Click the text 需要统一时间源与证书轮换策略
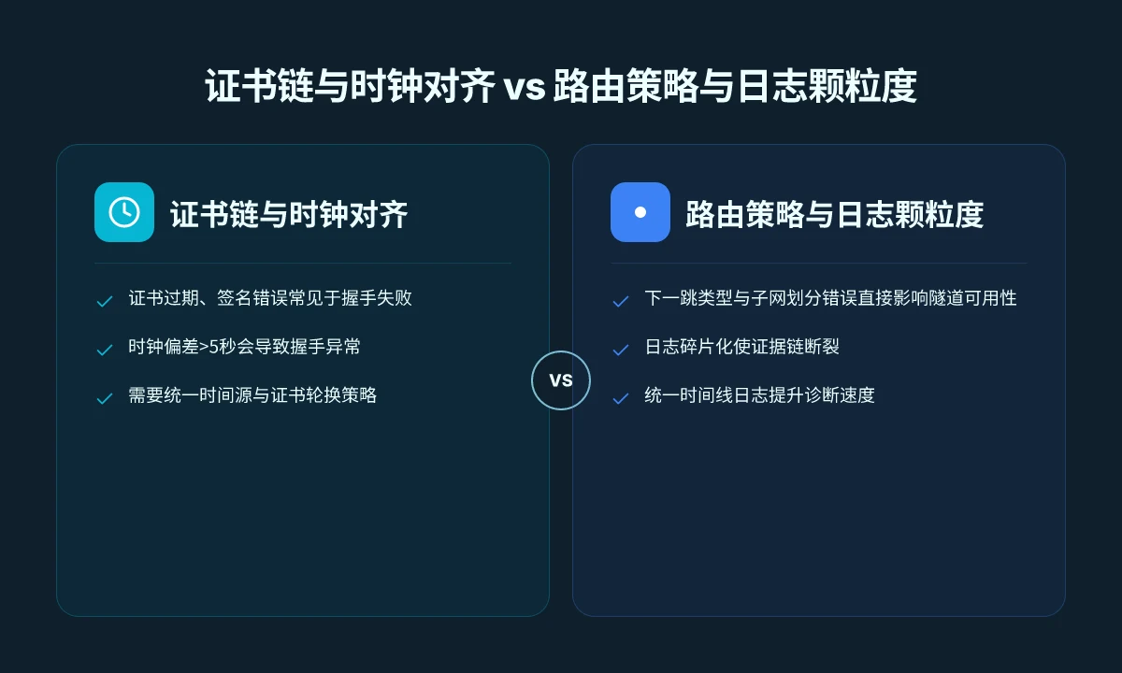 [x=252, y=395]
